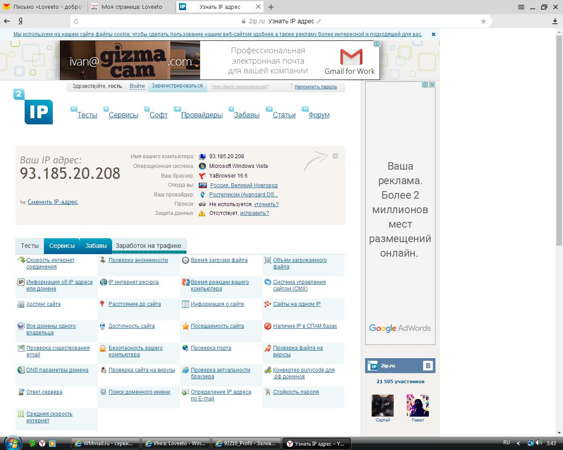Open the media player quick launch icon
The height and width of the screenshot is (450, 563).
(x=52, y=443)
